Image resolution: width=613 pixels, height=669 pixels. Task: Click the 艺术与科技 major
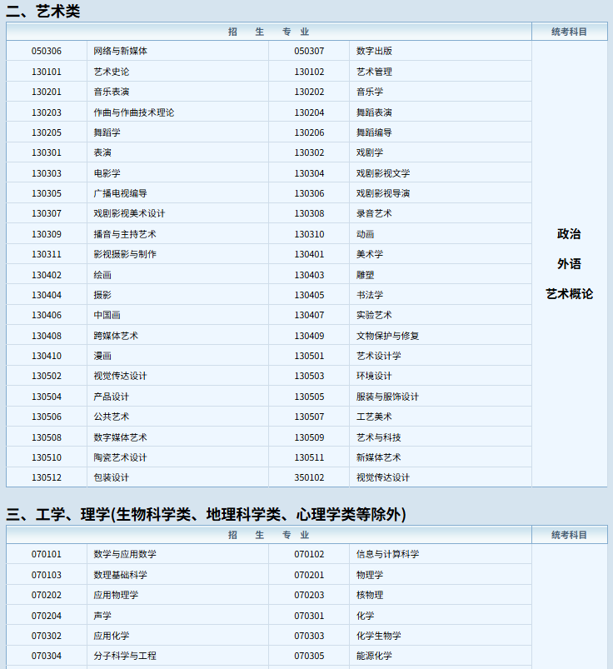[379, 437]
